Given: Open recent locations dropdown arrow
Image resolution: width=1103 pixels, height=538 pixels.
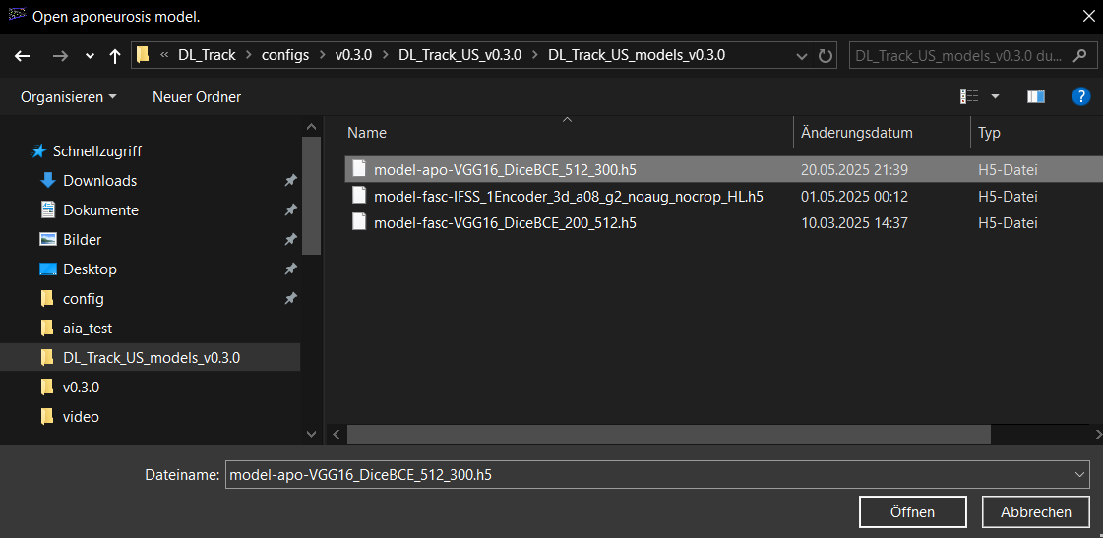Looking at the screenshot, I should click(x=90, y=56).
